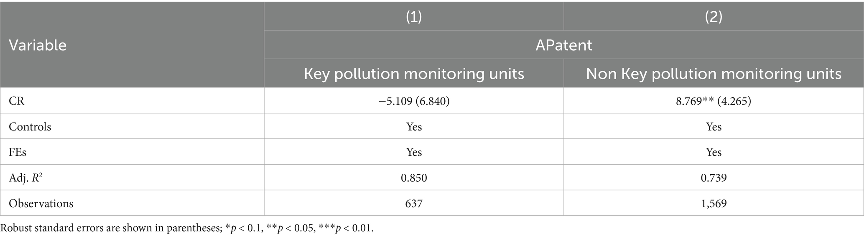Click the 0.850 adjusted R² value
The width and height of the screenshot is (864, 238).
pos(414,178)
